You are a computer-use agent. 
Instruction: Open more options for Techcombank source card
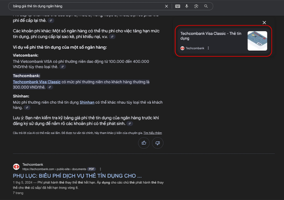click(208, 48)
